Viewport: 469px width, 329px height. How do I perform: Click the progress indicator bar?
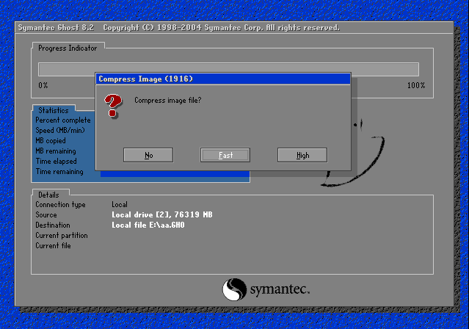click(228, 69)
